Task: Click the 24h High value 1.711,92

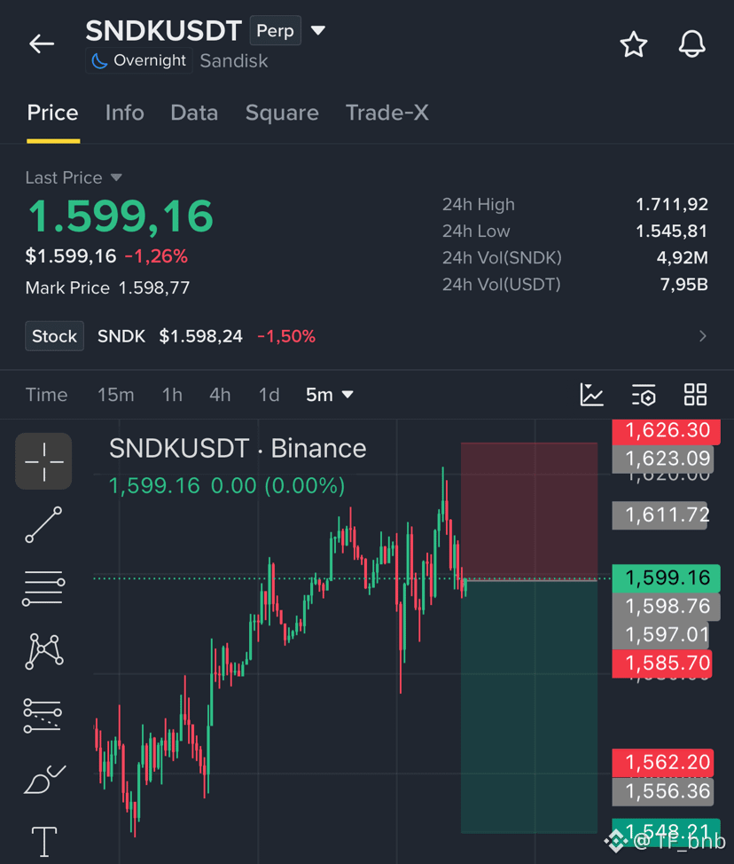Action: (672, 204)
